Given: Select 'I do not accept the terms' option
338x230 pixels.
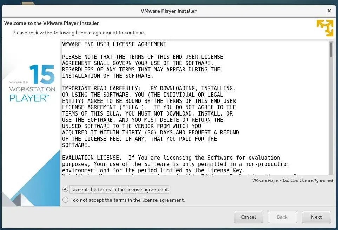Looking at the screenshot, I should 65,200.
